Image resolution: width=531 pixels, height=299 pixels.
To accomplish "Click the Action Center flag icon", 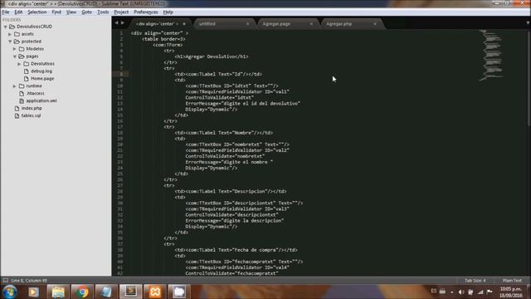I will (490, 292).
